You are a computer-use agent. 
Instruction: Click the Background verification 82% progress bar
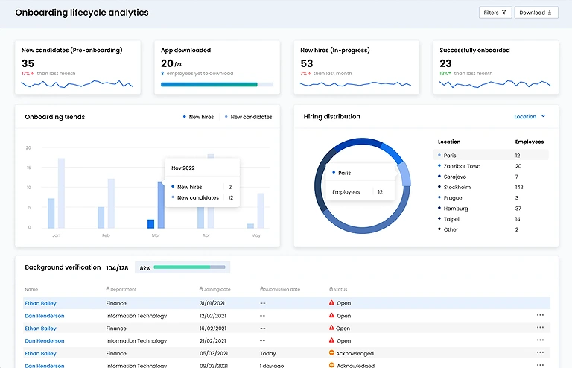189,267
